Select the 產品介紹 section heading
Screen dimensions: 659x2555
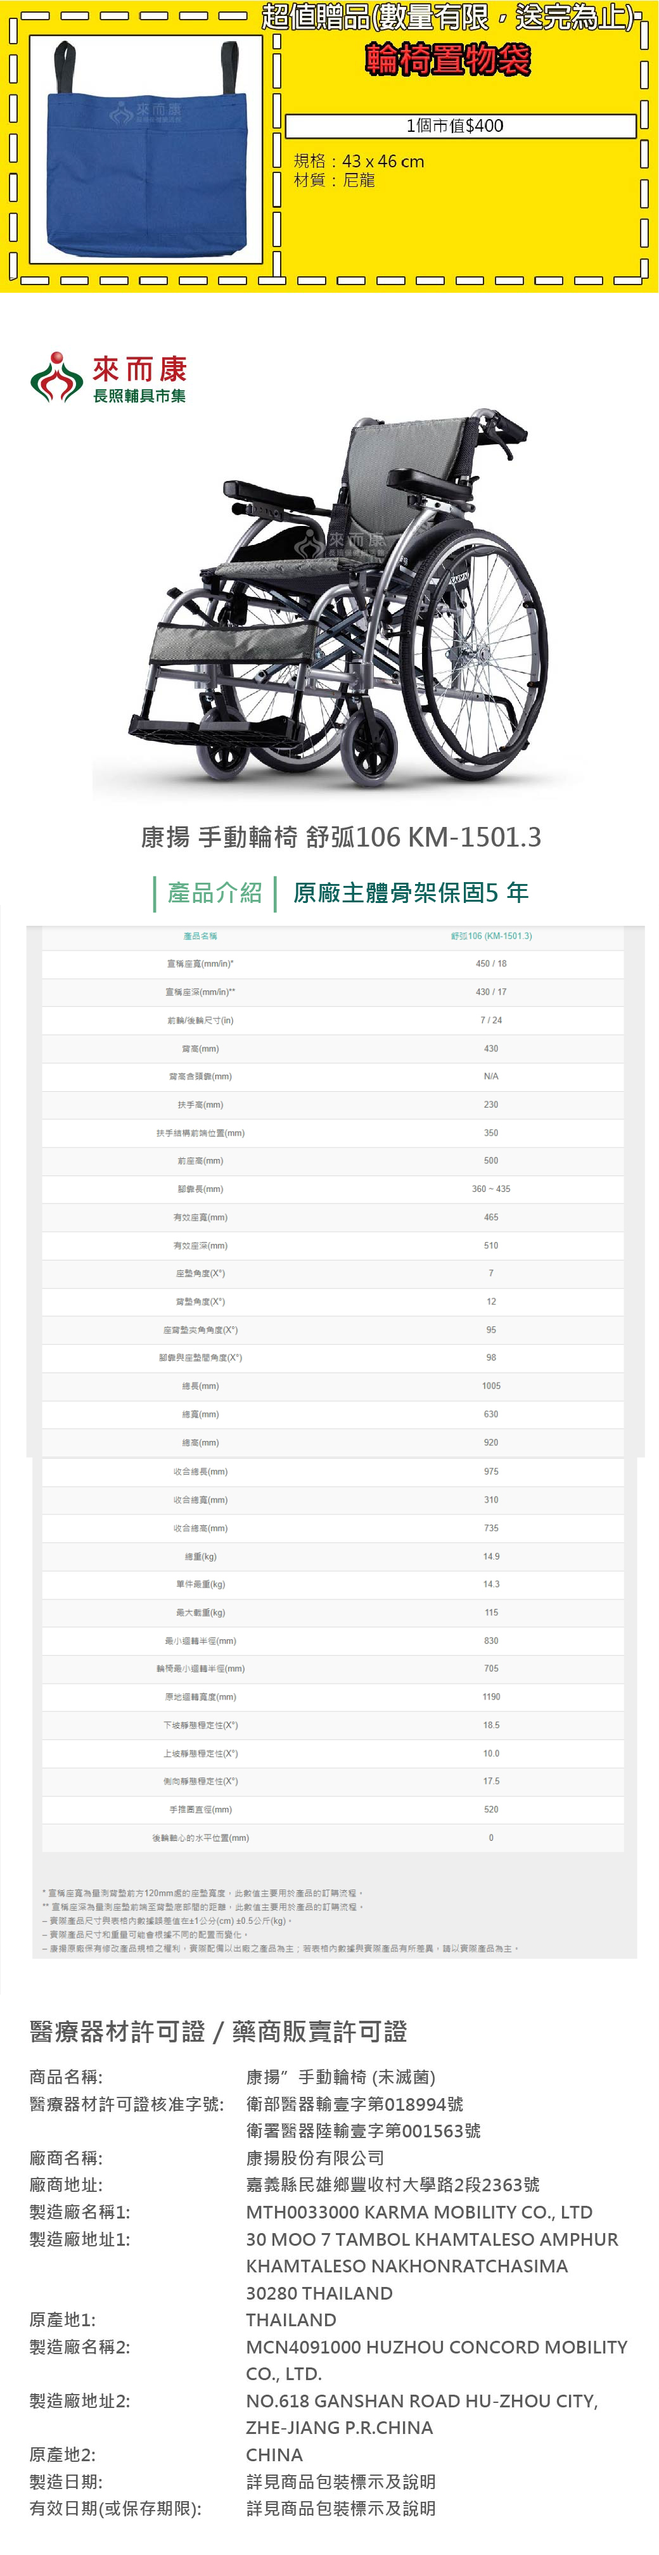214,893
